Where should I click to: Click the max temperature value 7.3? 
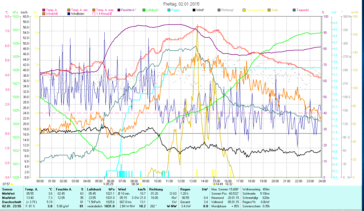pyautogui.click(x=50, y=198)
